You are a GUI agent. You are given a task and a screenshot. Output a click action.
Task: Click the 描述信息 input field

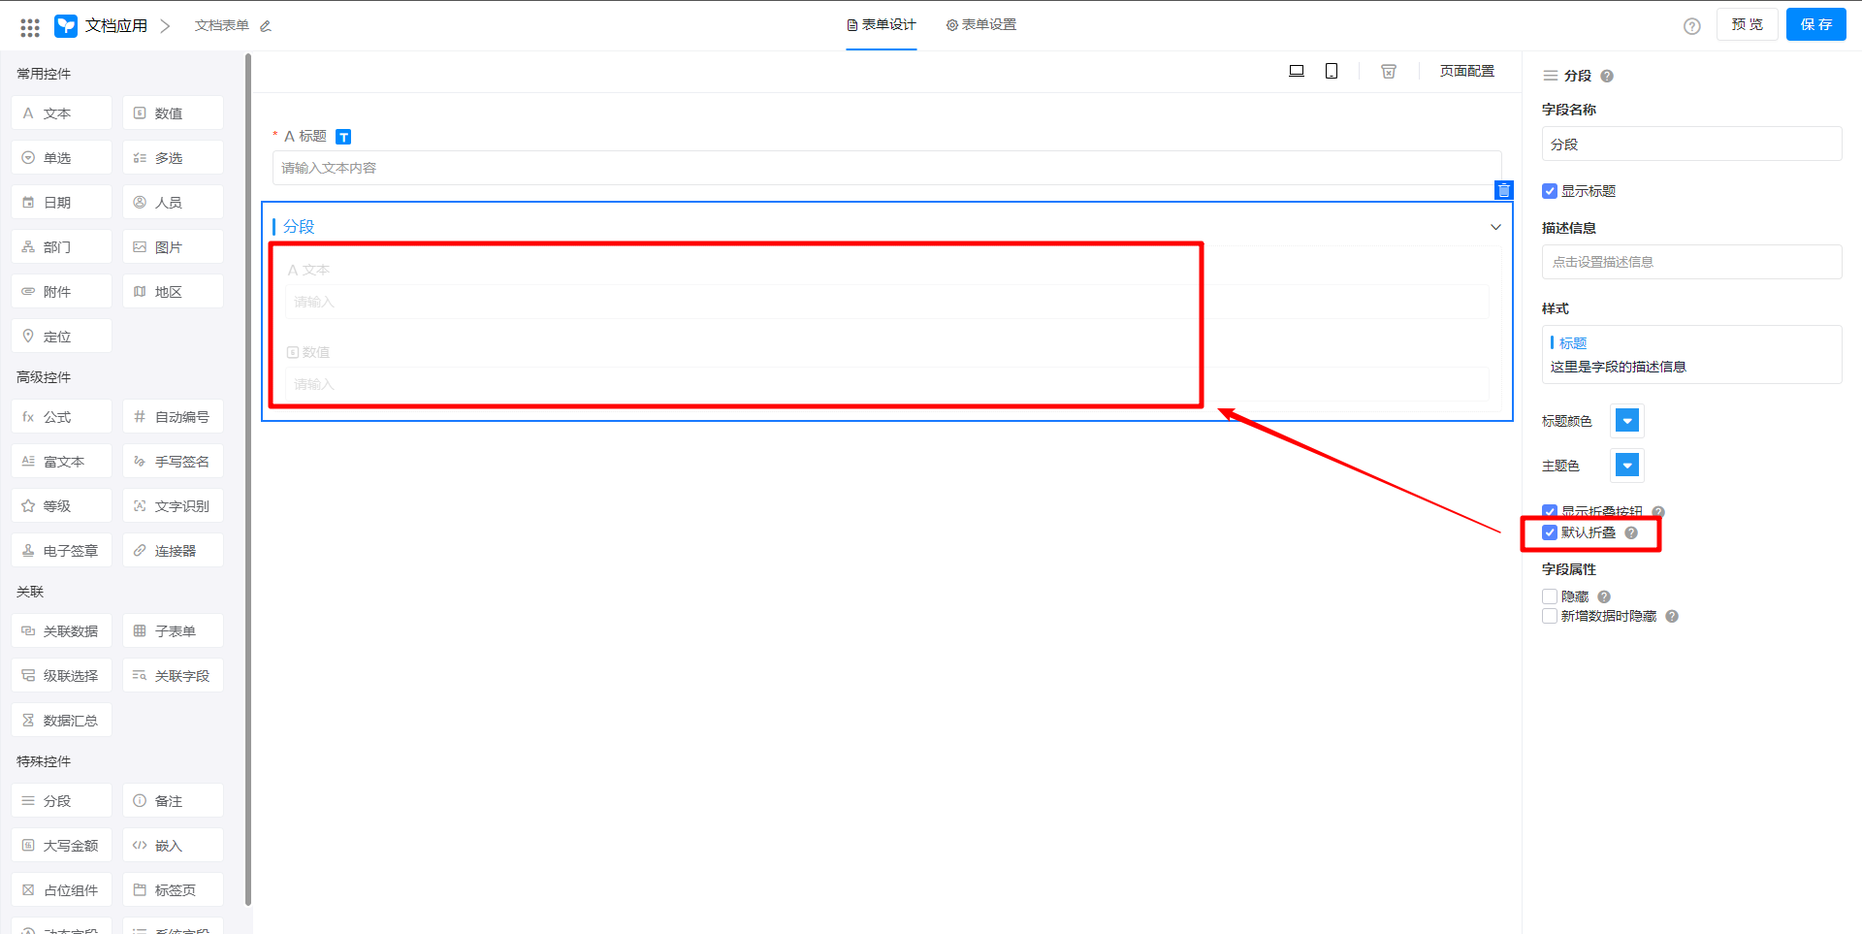tap(1691, 262)
